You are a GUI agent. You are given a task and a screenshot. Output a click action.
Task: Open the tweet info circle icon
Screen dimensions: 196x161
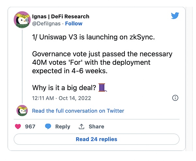click(175, 98)
